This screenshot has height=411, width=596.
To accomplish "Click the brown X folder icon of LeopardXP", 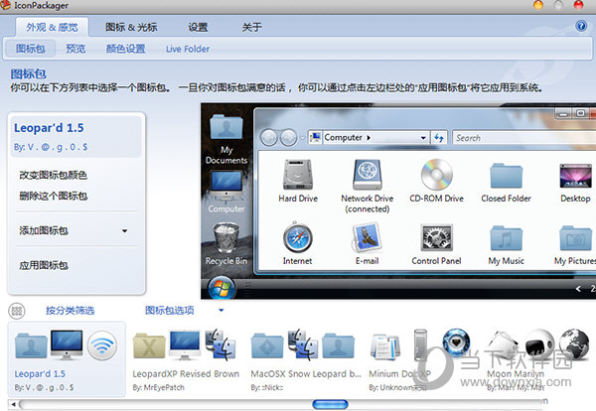I will click(x=149, y=346).
